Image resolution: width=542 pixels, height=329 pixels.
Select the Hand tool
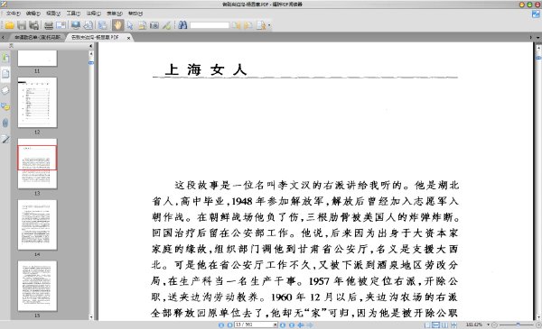pos(117,25)
